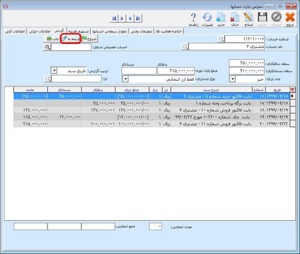Click the سقف بدهکاری input field
This screenshot has width=300, height=254.
(x=246, y=63)
